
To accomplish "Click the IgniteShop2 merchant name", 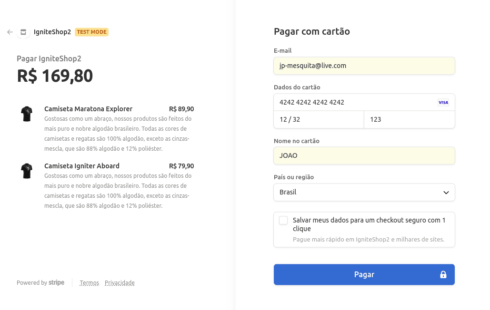I will (52, 32).
